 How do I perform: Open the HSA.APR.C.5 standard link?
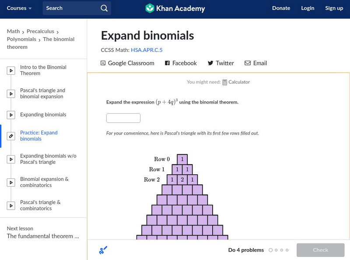147,50
